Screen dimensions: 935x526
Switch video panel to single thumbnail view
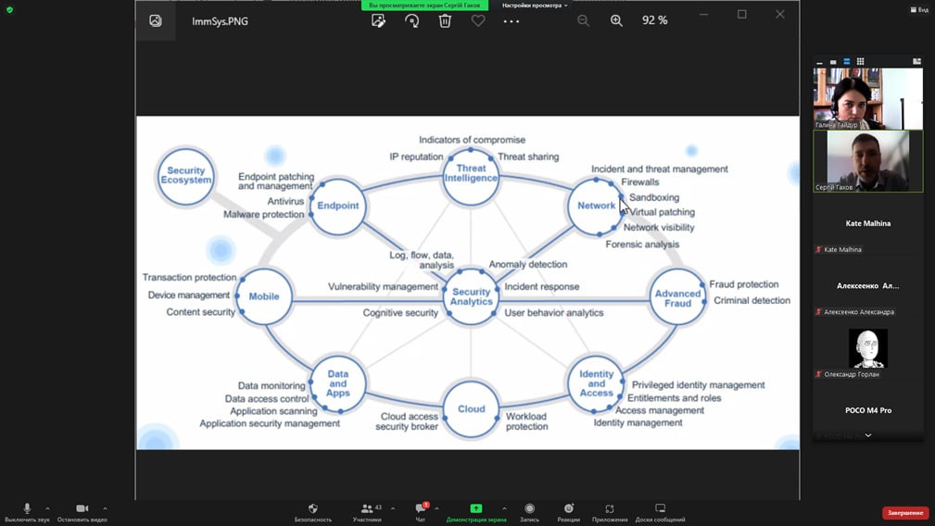[833, 62]
